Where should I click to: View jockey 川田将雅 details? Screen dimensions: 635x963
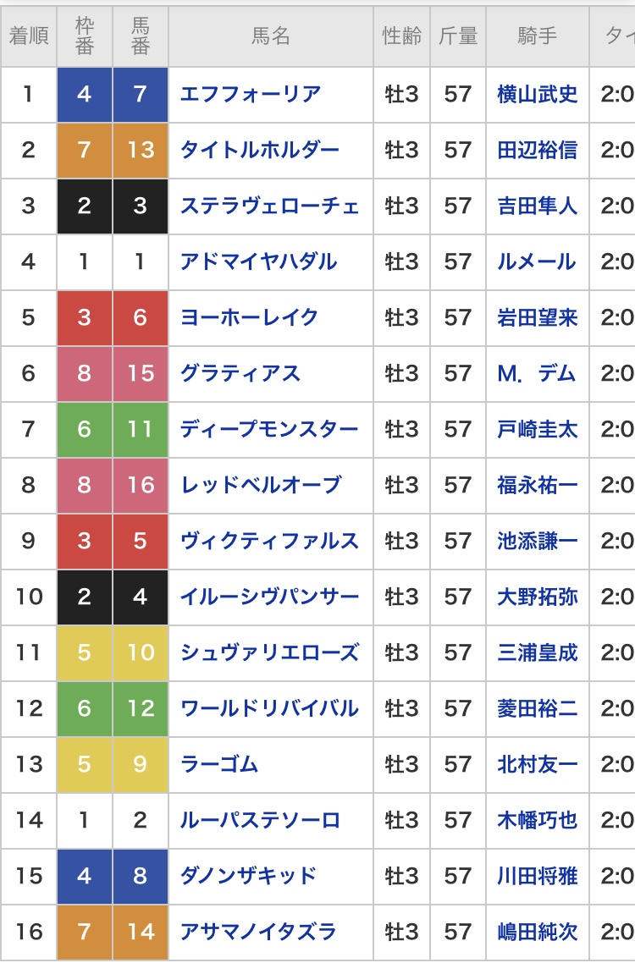538,876
